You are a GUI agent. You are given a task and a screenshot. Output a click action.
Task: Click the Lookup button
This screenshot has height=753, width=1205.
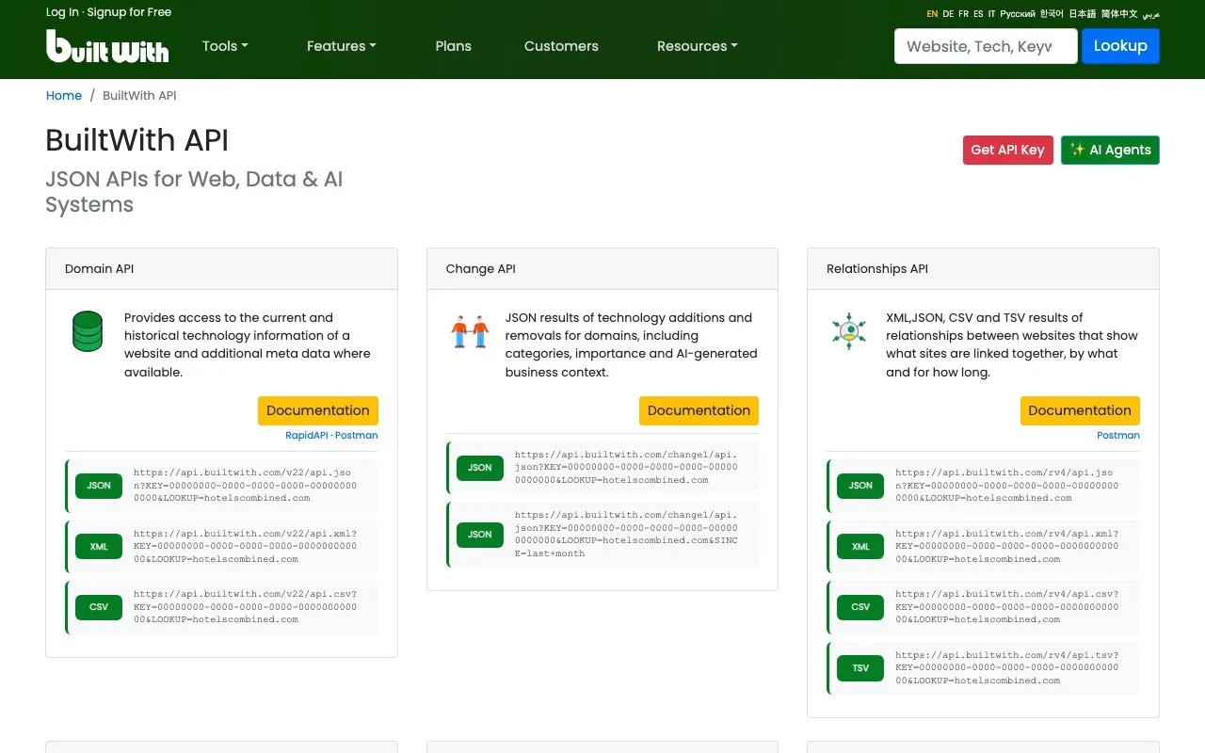tap(1120, 46)
